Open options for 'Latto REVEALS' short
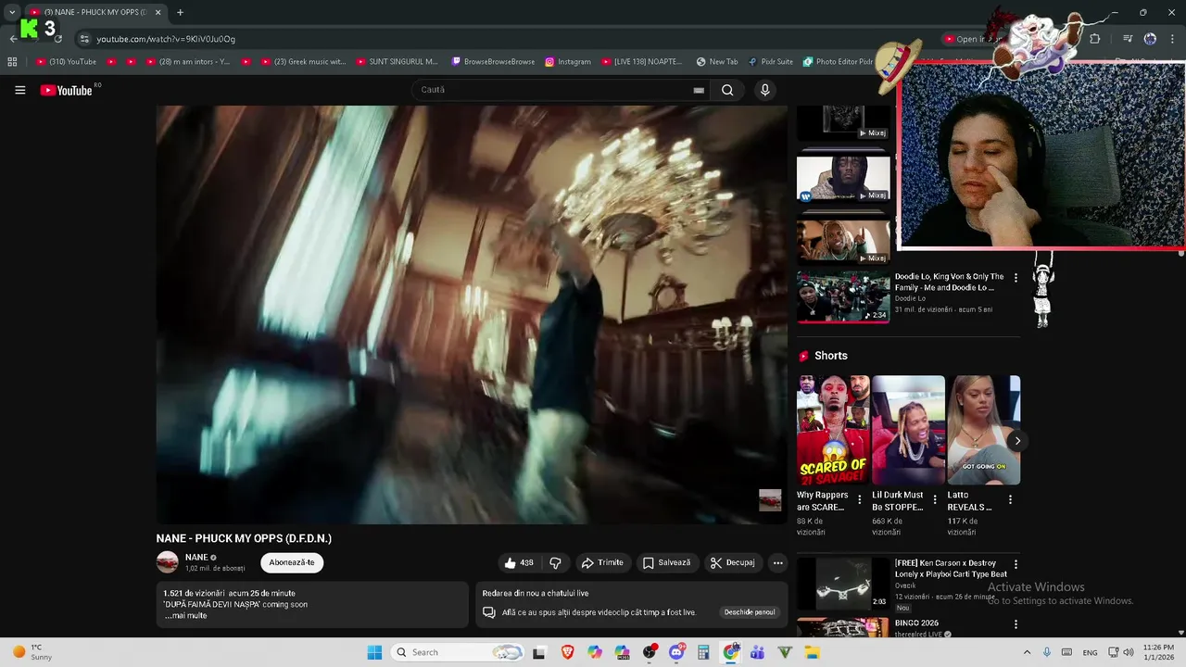 coord(1010,499)
